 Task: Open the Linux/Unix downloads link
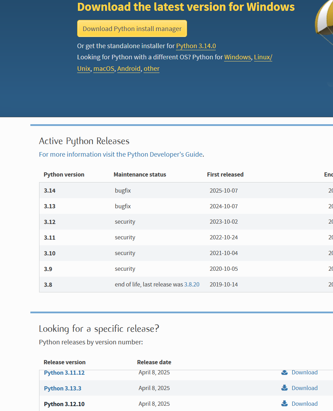pyautogui.click(x=262, y=57)
